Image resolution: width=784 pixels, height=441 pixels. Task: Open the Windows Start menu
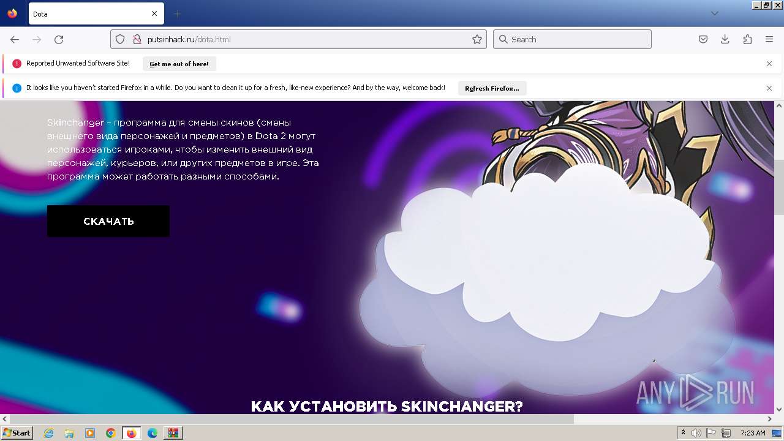tap(17, 433)
